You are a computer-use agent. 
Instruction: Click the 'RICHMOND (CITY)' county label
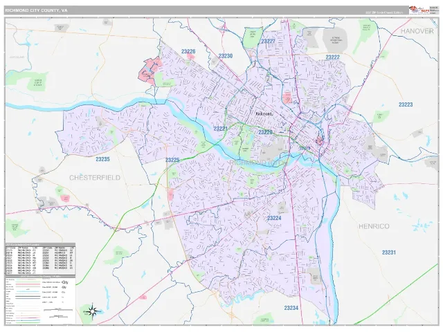258,163
